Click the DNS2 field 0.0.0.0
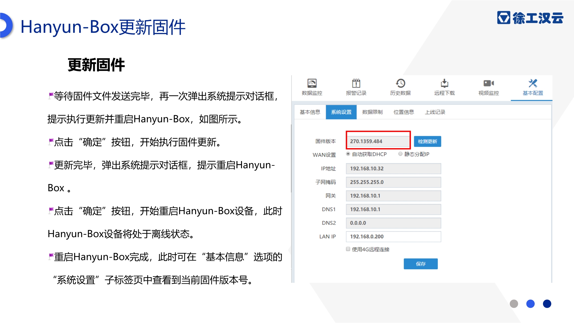The width and height of the screenshot is (574, 323). pyautogui.click(x=393, y=223)
